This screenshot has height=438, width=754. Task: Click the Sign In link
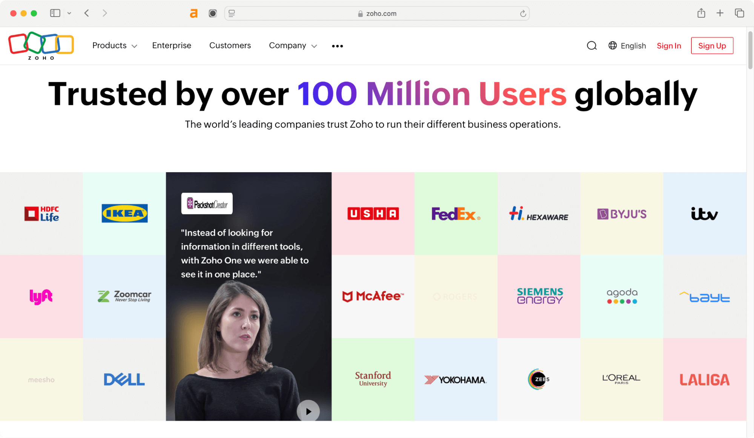pyautogui.click(x=669, y=46)
